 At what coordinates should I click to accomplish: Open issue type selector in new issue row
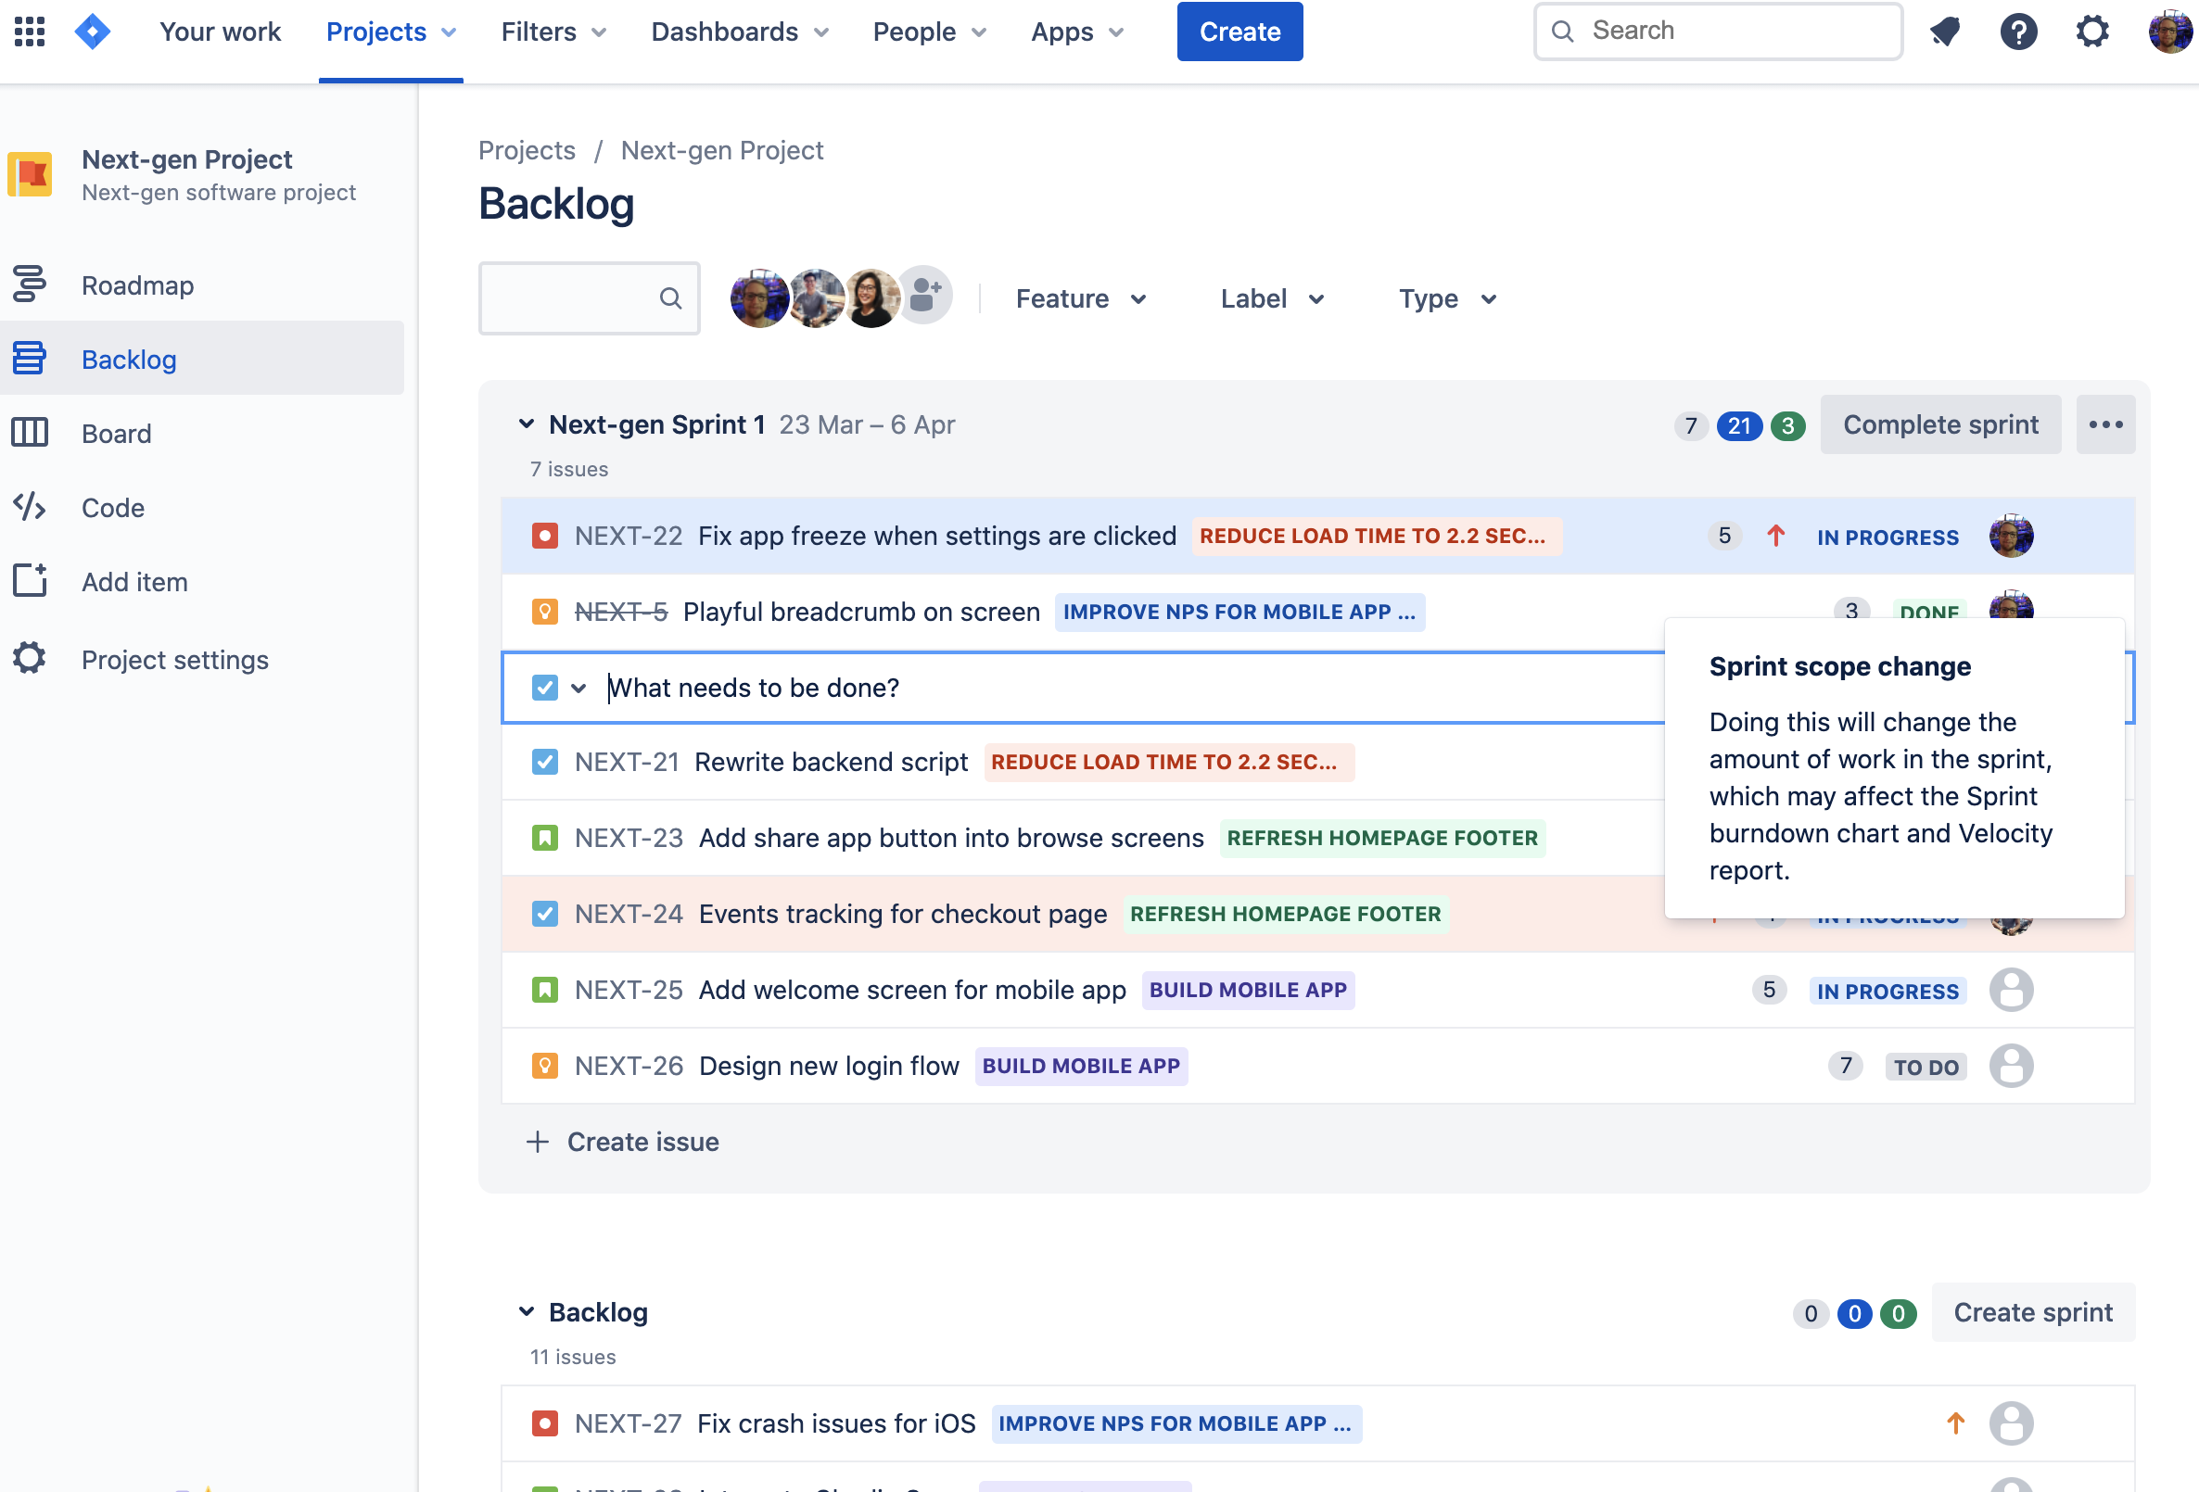[x=560, y=688]
